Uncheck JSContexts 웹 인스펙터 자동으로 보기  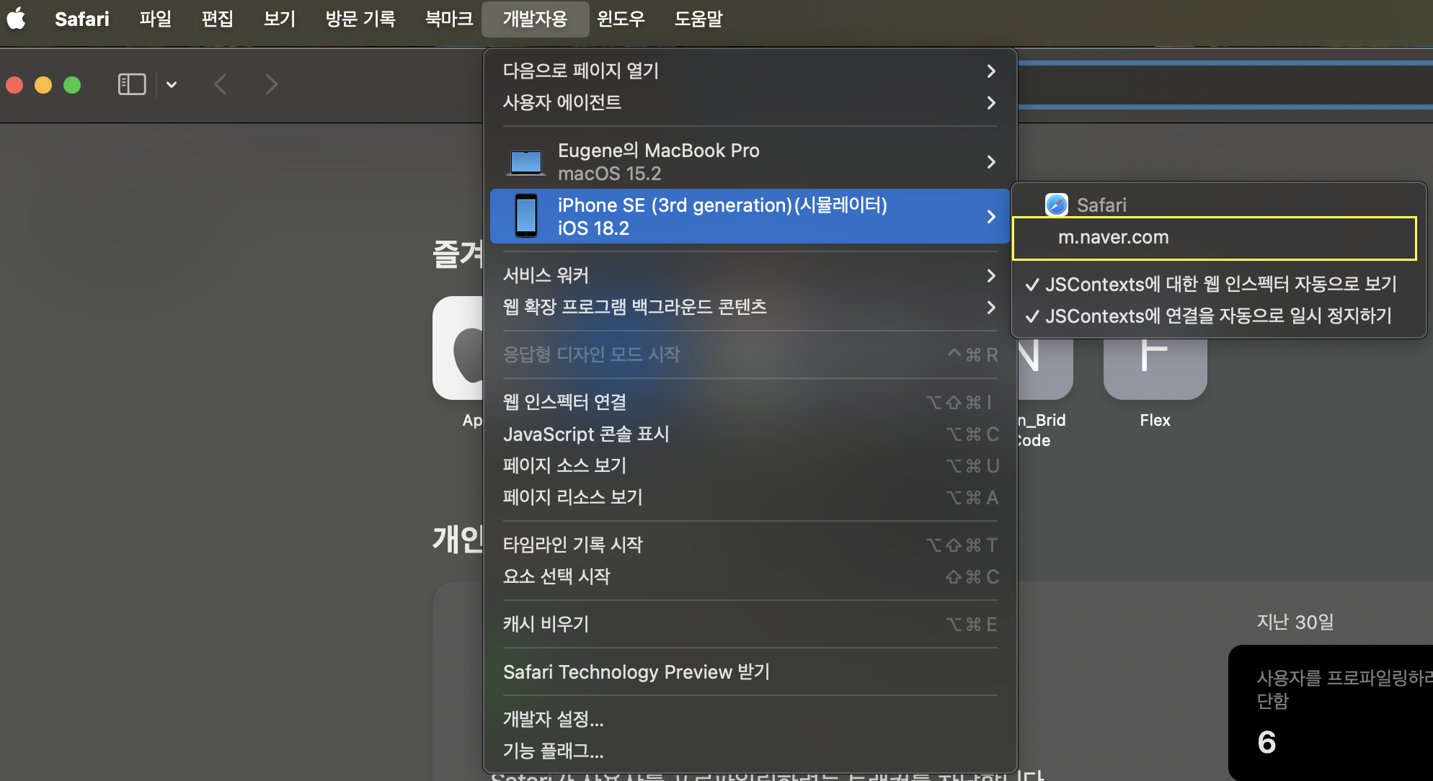[1211, 284]
